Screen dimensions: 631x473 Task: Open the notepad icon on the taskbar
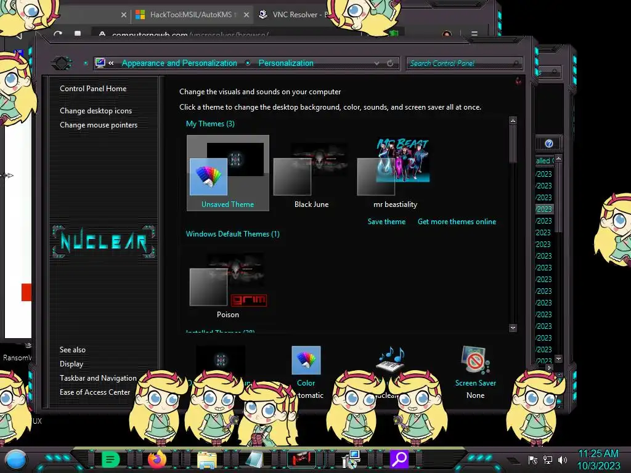(x=253, y=459)
